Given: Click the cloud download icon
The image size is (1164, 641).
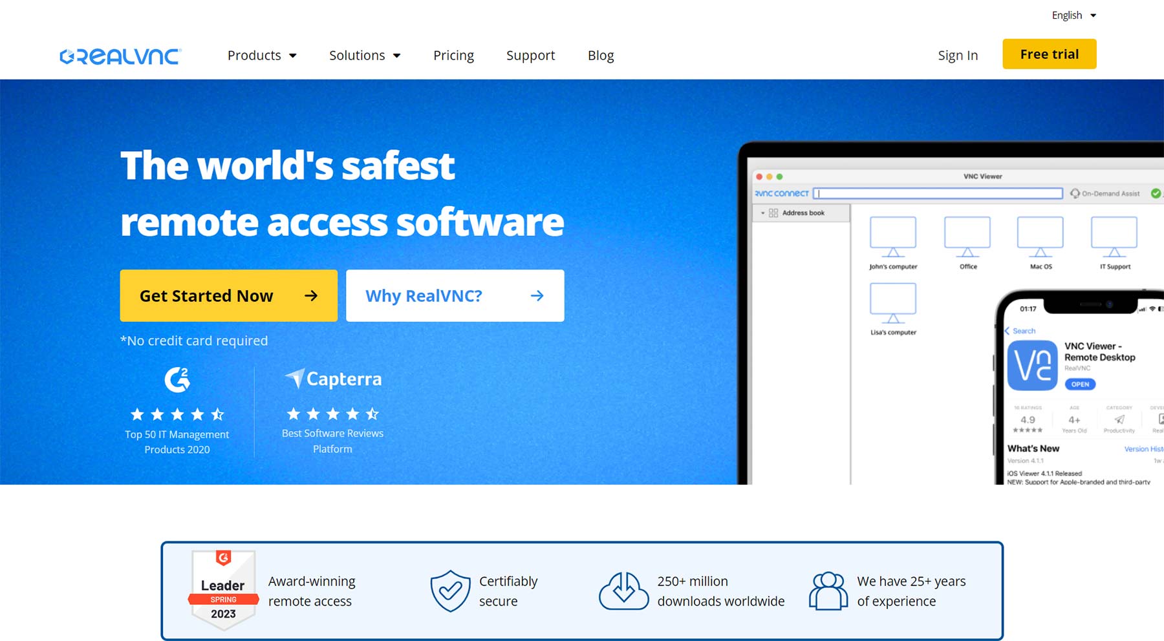Looking at the screenshot, I should [x=623, y=591].
